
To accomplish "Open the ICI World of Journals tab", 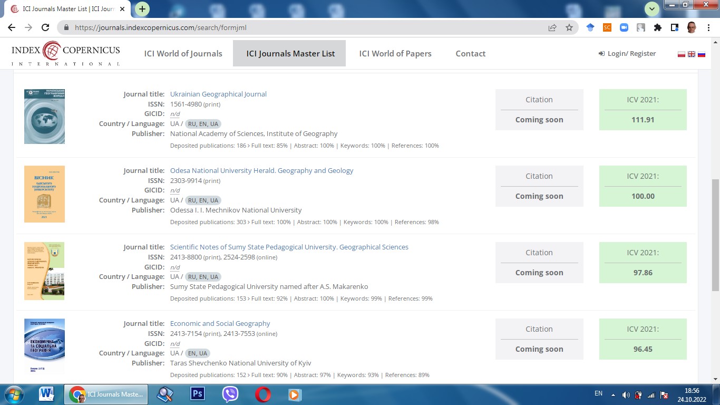I will pos(183,53).
